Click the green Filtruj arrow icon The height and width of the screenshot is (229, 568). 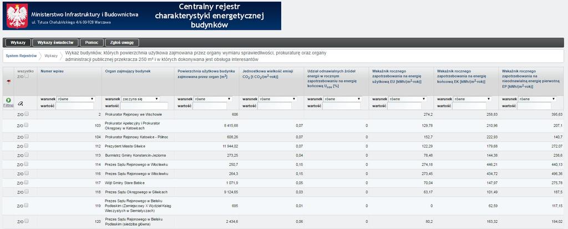[8, 100]
